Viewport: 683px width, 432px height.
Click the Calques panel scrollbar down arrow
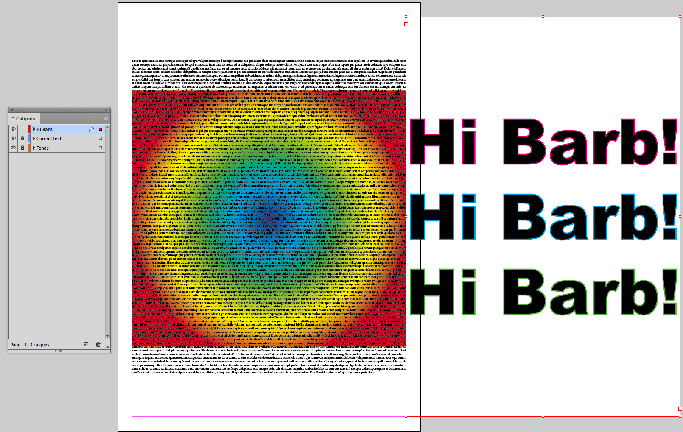click(108, 336)
